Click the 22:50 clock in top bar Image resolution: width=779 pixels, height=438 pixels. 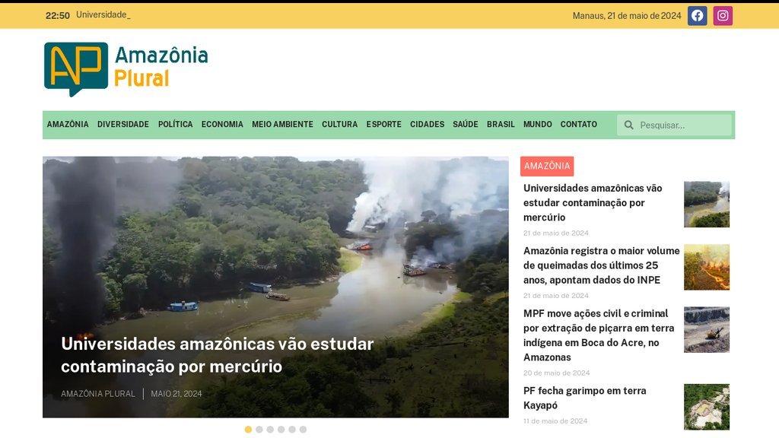coord(58,16)
